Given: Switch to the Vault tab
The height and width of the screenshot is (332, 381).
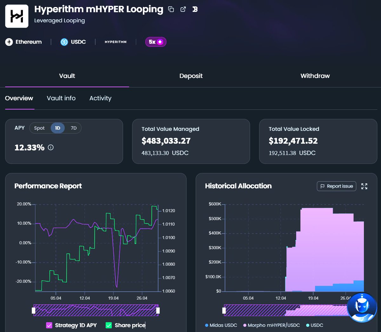Looking at the screenshot, I should click(67, 76).
